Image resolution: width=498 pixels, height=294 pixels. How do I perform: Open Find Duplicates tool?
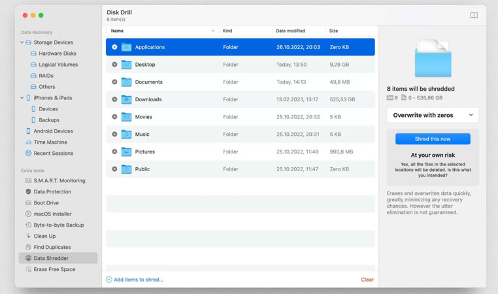[52, 248]
